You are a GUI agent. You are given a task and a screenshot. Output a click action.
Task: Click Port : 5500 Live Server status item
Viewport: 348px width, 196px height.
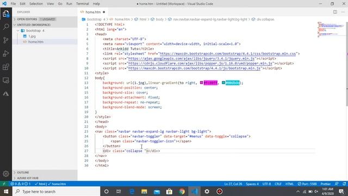[307, 184]
